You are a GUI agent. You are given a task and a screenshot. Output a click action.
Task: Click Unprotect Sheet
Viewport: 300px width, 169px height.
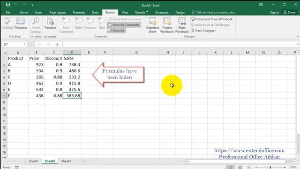tap(152, 25)
